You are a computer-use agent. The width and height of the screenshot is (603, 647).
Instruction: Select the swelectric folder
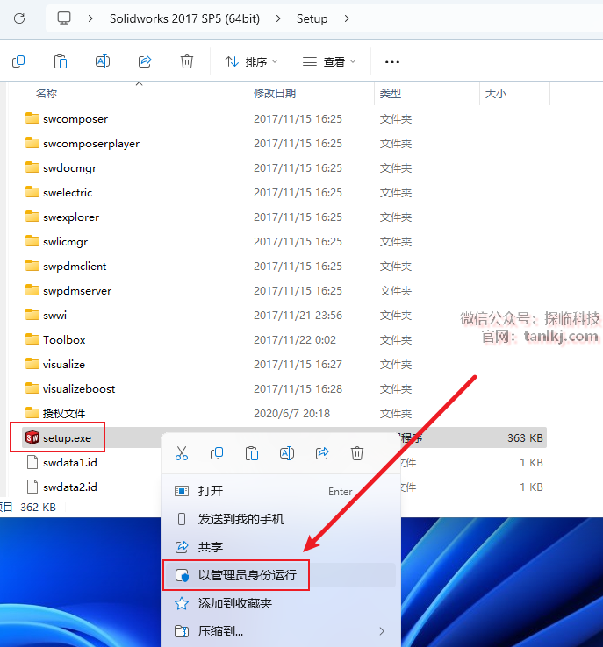(x=68, y=192)
